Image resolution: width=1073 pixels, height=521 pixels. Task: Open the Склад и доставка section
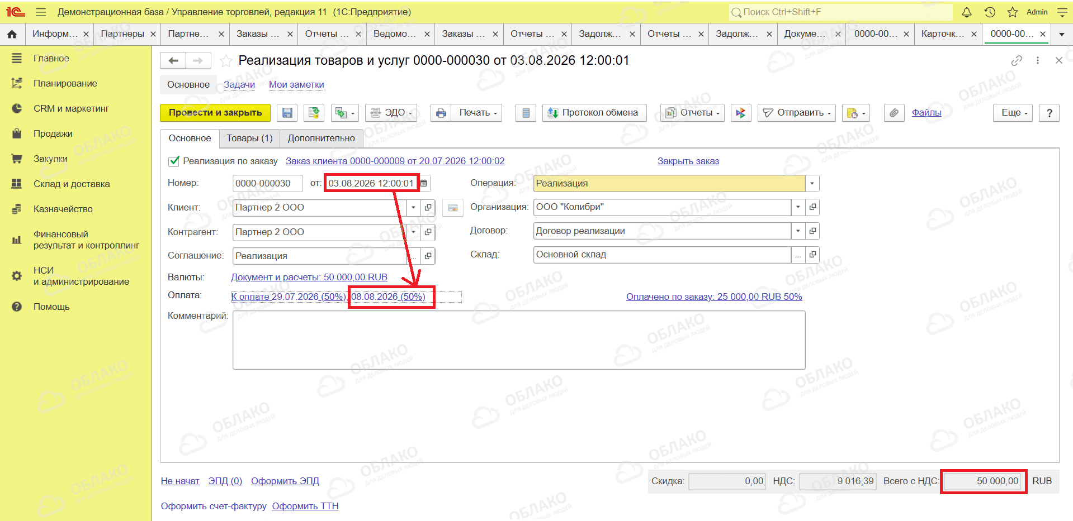pyautogui.click(x=72, y=184)
